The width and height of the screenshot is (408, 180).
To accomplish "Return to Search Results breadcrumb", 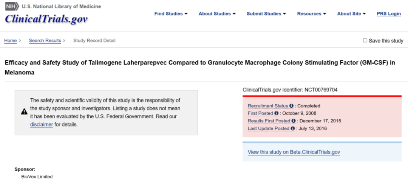I will pyautogui.click(x=45, y=41).
